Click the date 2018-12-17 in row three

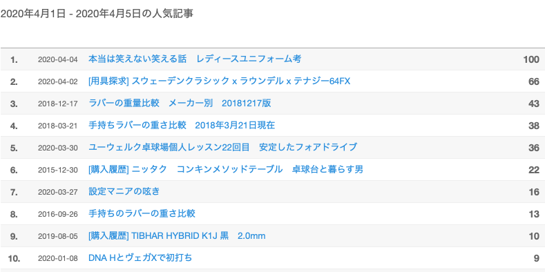pyautogui.click(x=58, y=104)
